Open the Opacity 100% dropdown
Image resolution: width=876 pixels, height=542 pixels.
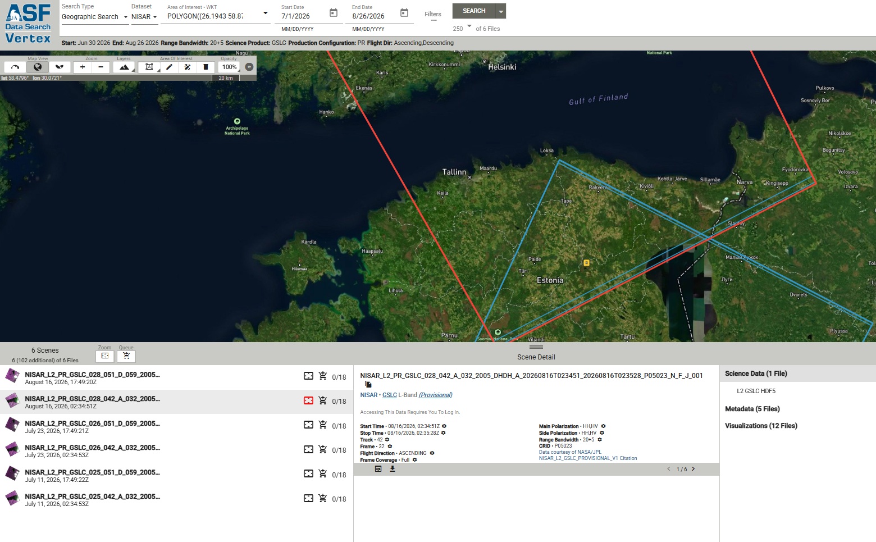click(229, 67)
